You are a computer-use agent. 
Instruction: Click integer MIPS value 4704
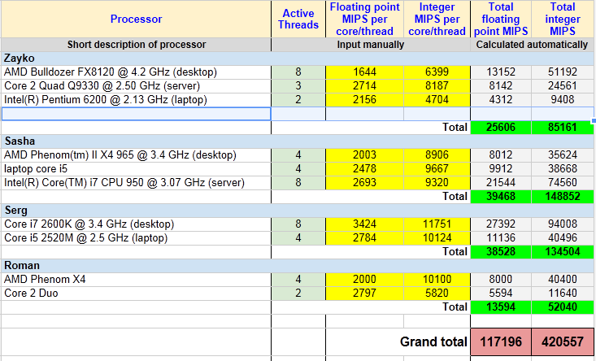[437, 100]
